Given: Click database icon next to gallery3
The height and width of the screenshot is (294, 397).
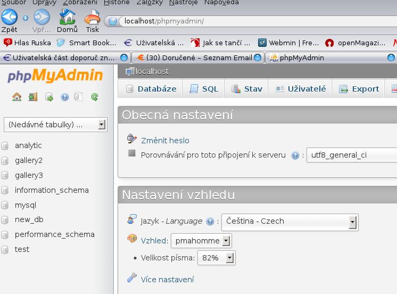Looking at the screenshot, I should point(5,175).
